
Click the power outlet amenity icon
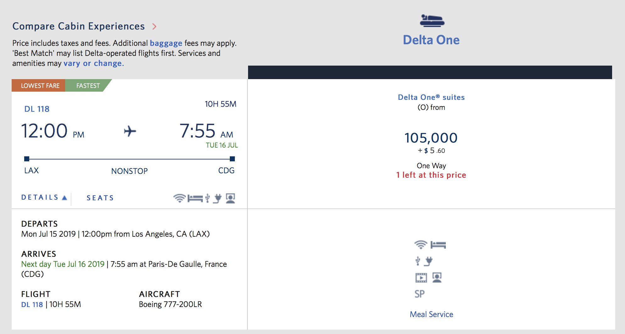pyautogui.click(x=217, y=198)
